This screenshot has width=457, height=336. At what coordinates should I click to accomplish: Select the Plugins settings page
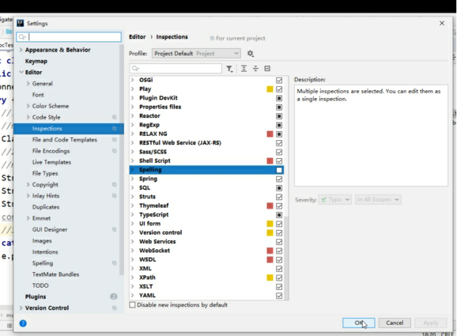36,296
